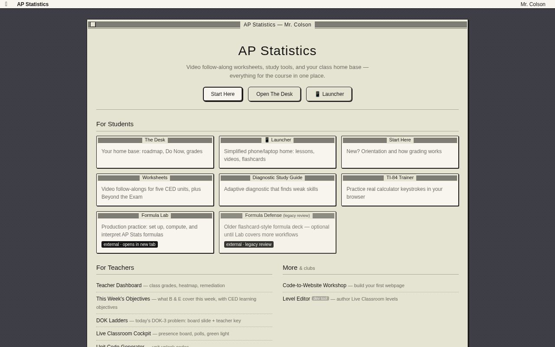
Task: Click the 'dev tool' badge beside Level Editor
Action: coord(320,298)
